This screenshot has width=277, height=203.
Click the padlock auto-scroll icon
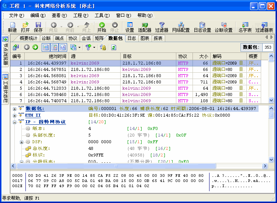(x=103, y=47)
